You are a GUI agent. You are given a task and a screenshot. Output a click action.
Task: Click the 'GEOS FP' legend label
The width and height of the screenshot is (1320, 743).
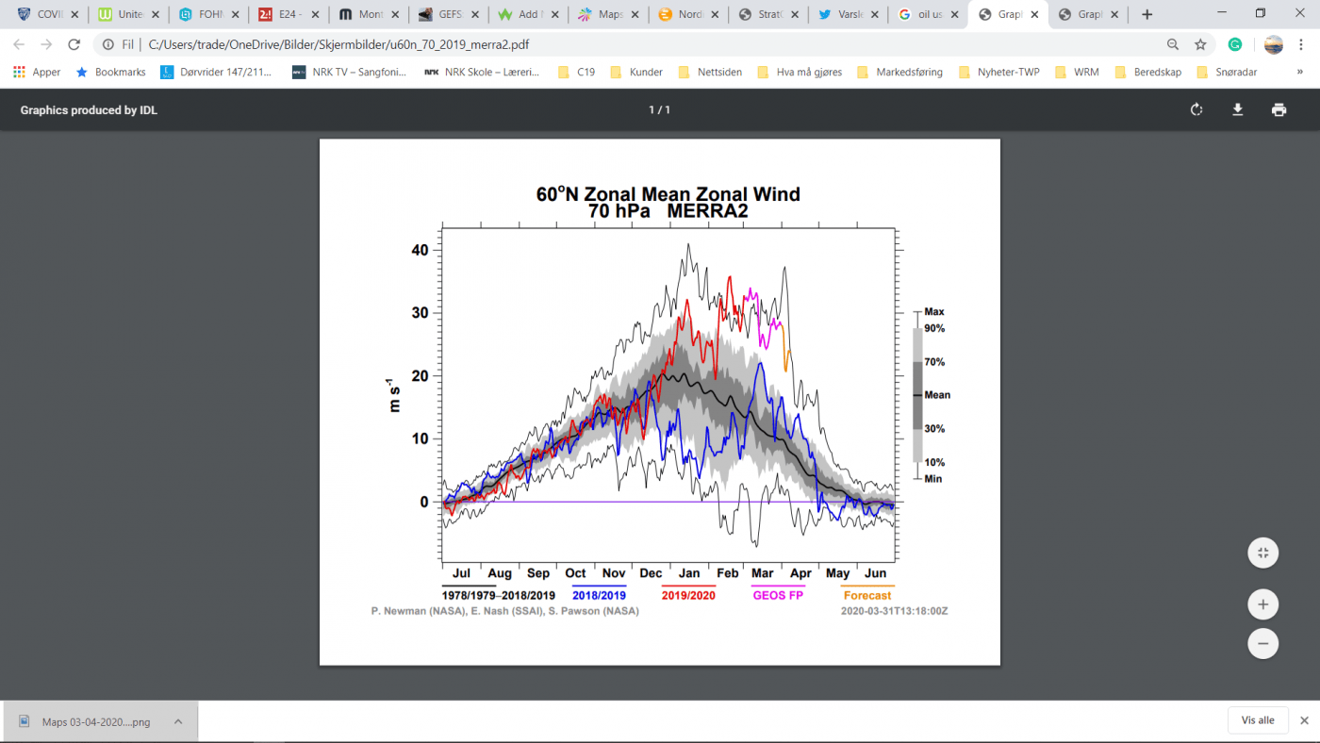(x=777, y=595)
